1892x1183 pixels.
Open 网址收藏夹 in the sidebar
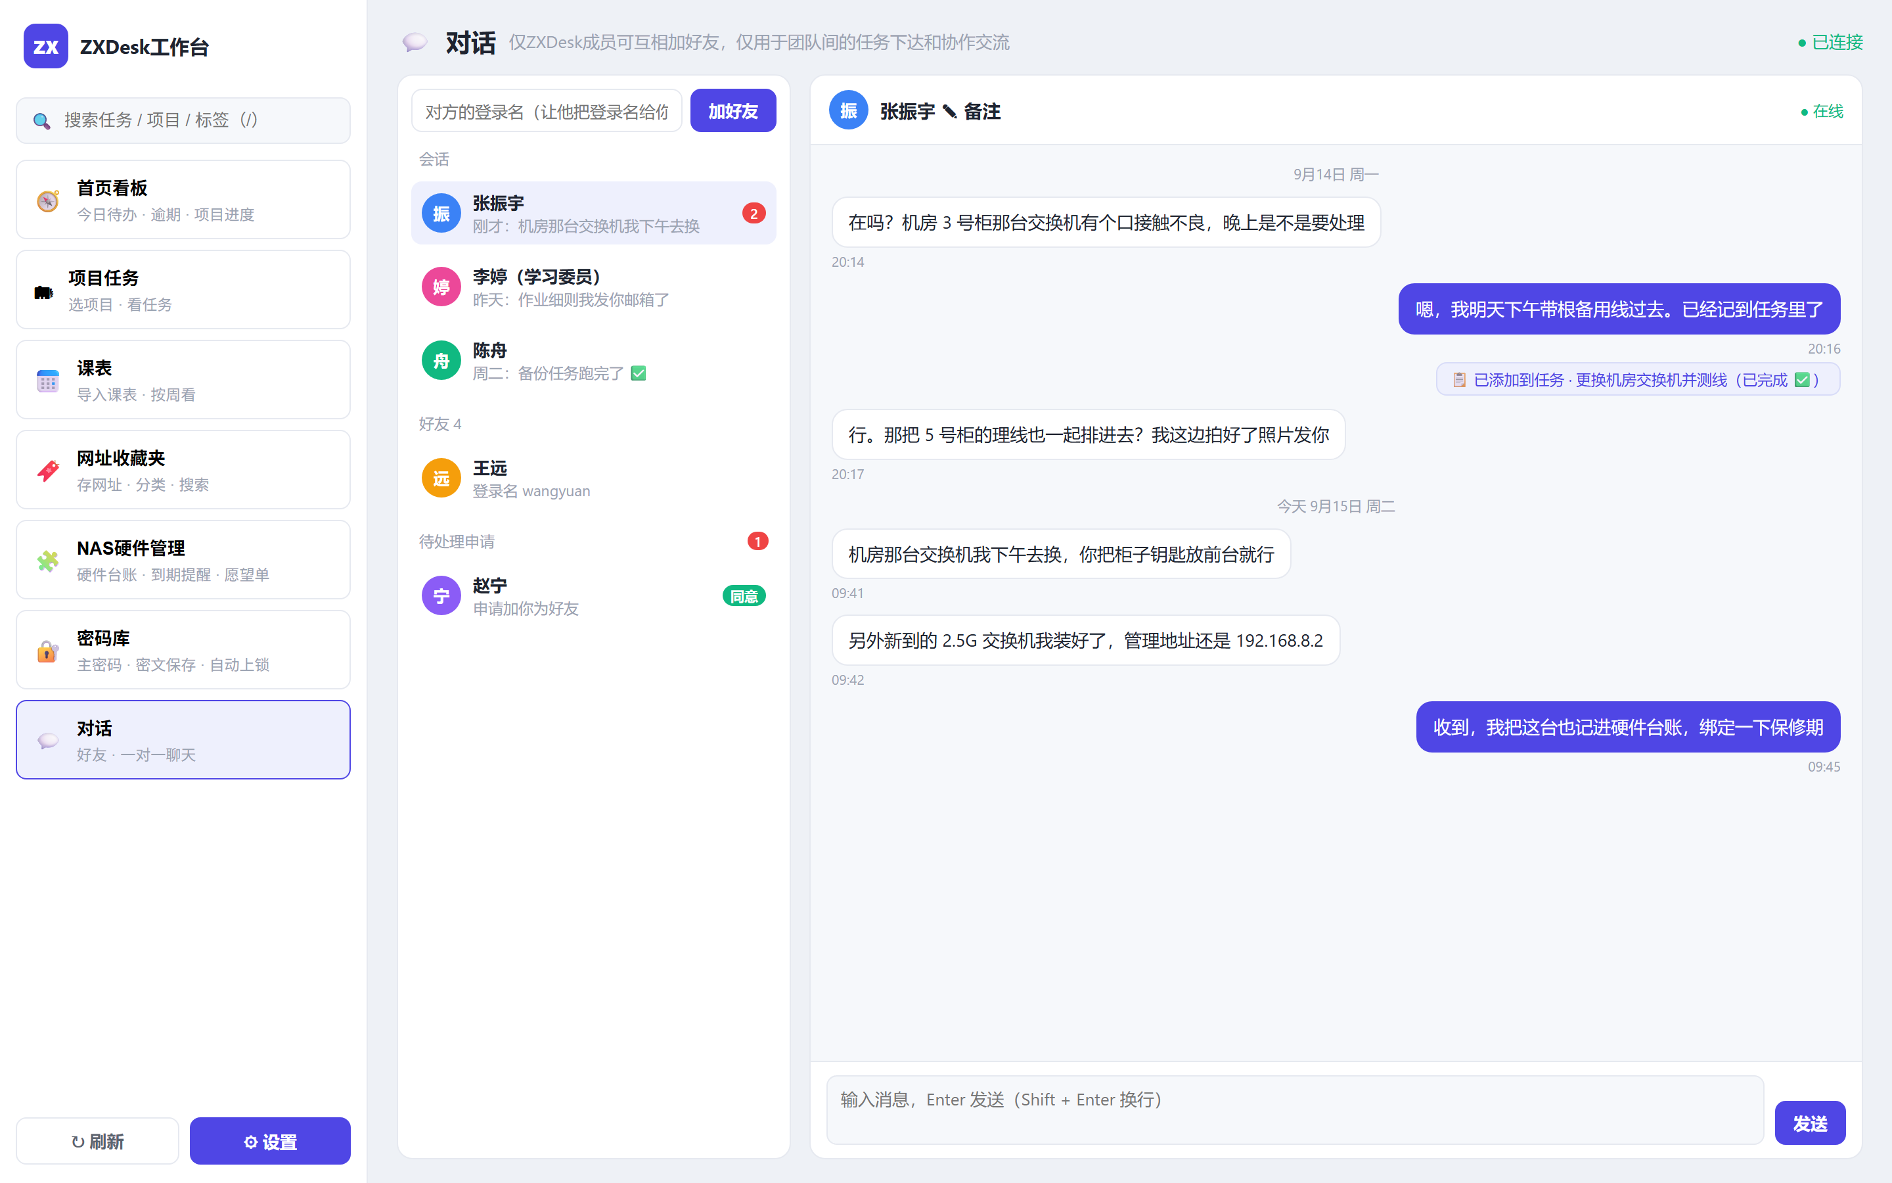pos(183,469)
